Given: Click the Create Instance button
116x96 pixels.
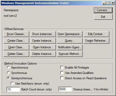Looking at the screenshot, I should point(43,41).
